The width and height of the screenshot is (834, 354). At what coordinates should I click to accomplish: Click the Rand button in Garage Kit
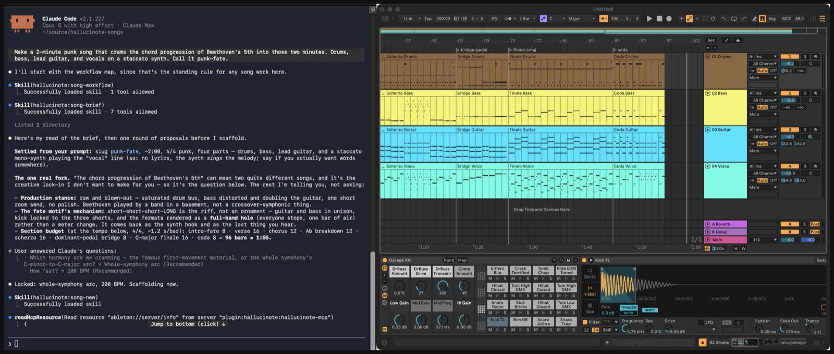[x=449, y=260]
